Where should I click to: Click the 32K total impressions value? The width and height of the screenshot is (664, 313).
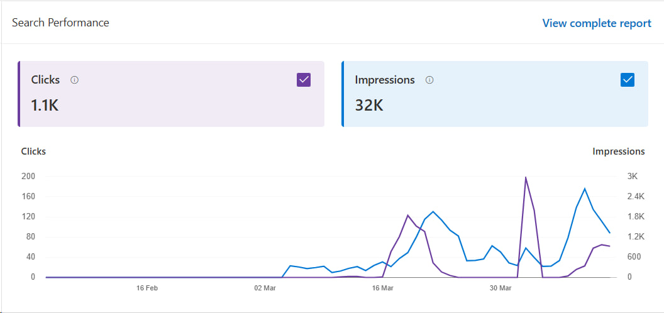(x=369, y=105)
